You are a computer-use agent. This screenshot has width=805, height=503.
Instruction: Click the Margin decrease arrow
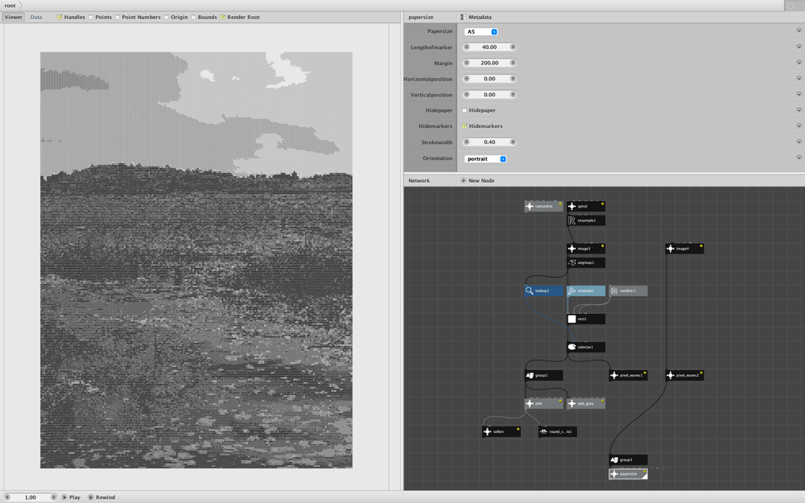(467, 63)
